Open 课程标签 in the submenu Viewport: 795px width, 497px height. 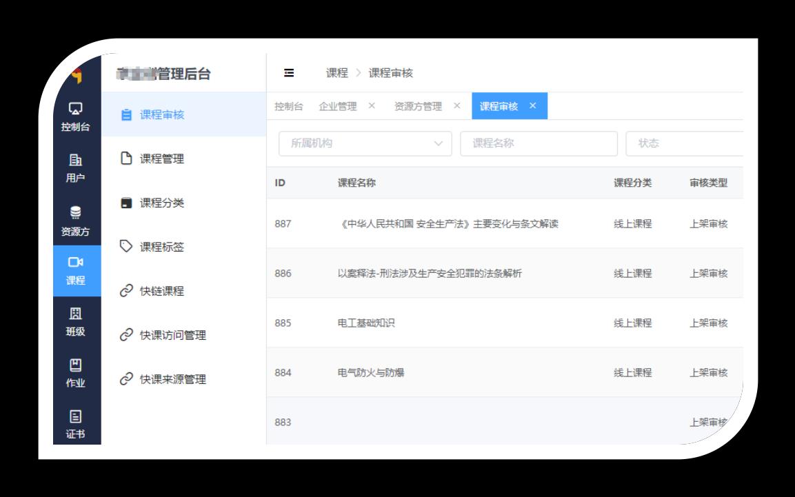click(x=183, y=247)
